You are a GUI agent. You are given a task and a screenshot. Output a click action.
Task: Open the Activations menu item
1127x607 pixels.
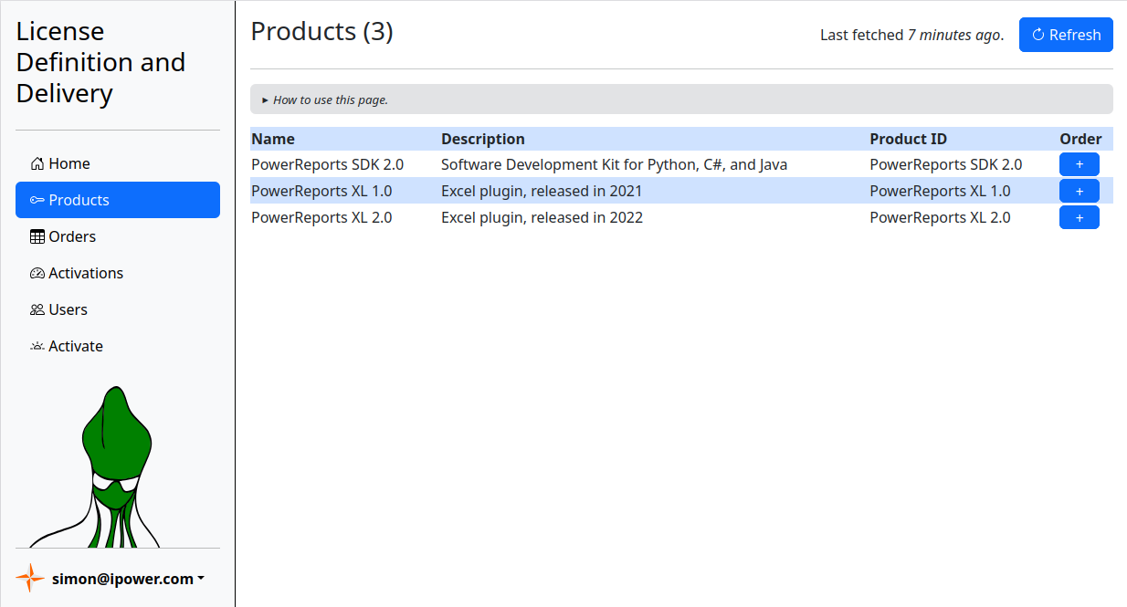[x=86, y=274]
